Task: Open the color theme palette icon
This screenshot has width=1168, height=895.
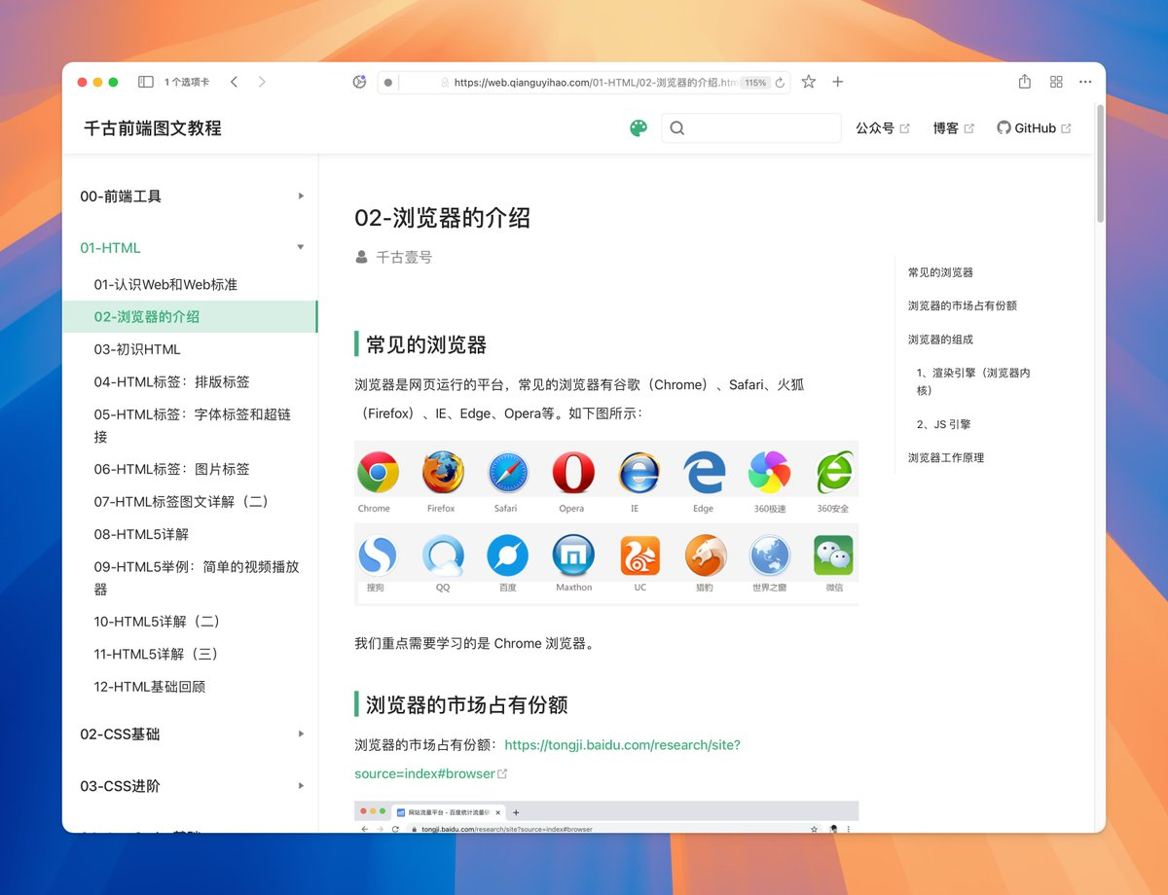Action: click(639, 128)
